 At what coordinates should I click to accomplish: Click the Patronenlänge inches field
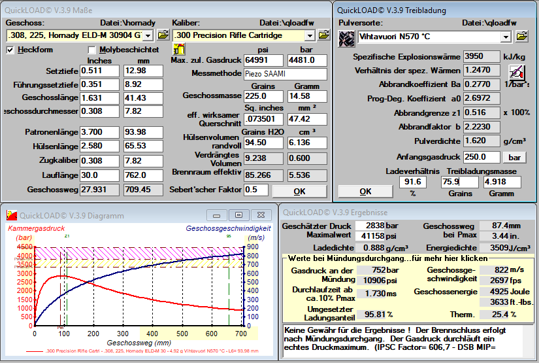click(99, 132)
